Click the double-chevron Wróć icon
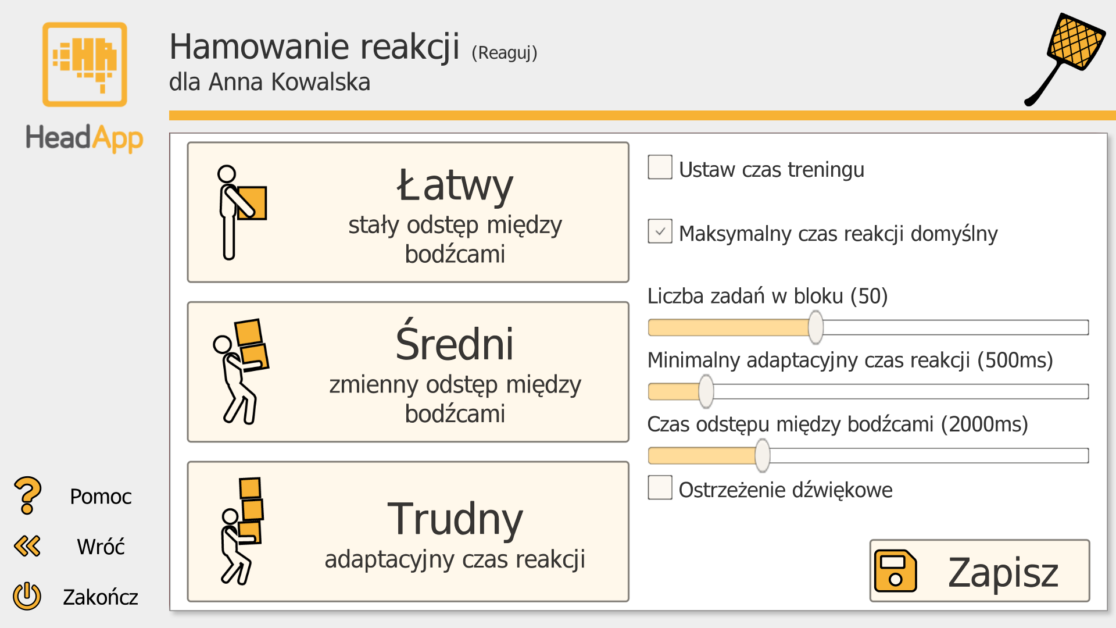The height and width of the screenshot is (628, 1116). (x=26, y=545)
